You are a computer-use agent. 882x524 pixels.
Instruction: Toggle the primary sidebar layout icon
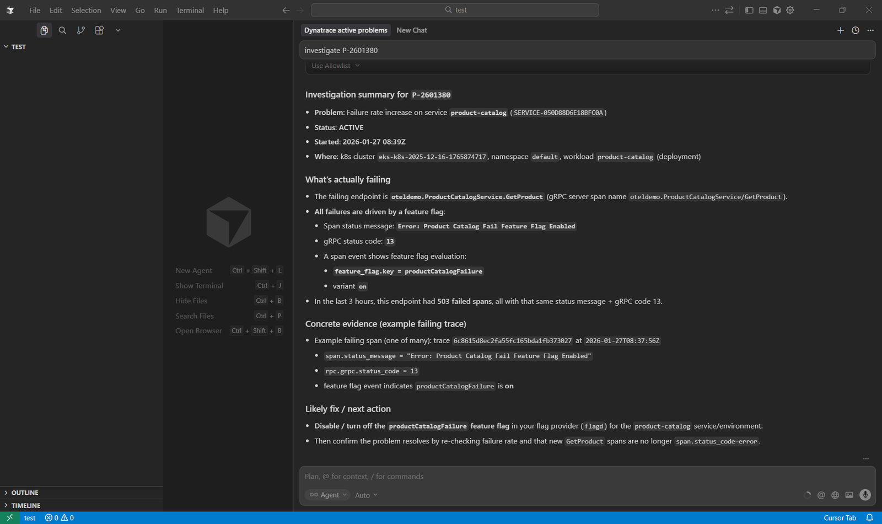749,10
